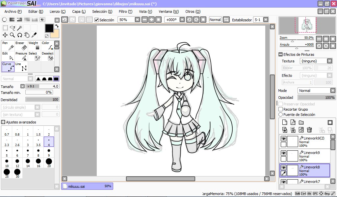Choose the Weight linework tool

coord(34,46)
